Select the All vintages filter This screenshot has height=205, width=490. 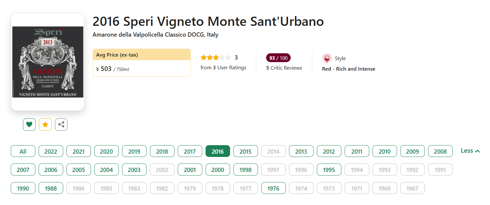pyautogui.click(x=23, y=151)
